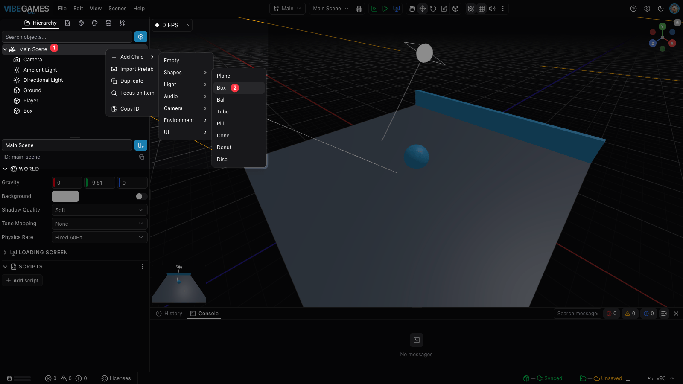Screen dimensions: 683x384
Task: Copy the main-scene ID icon
Action: [142, 157]
